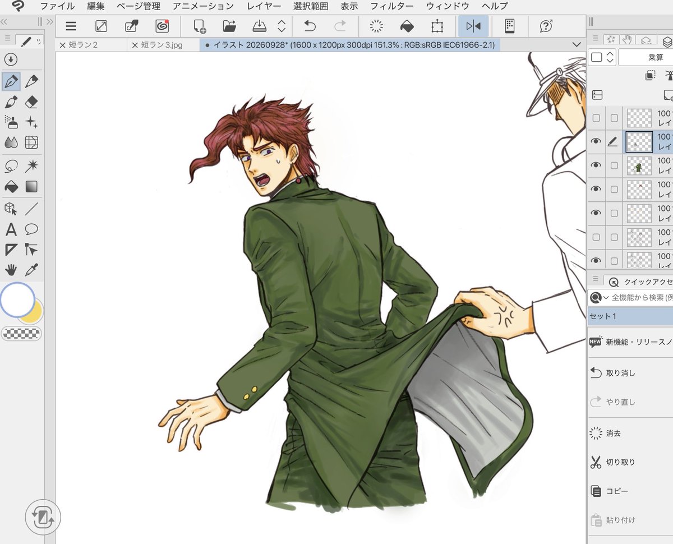Hide the green jacket thumbnail layer
Image resolution: width=673 pixels, height=544 pixels.
(596, 165)
